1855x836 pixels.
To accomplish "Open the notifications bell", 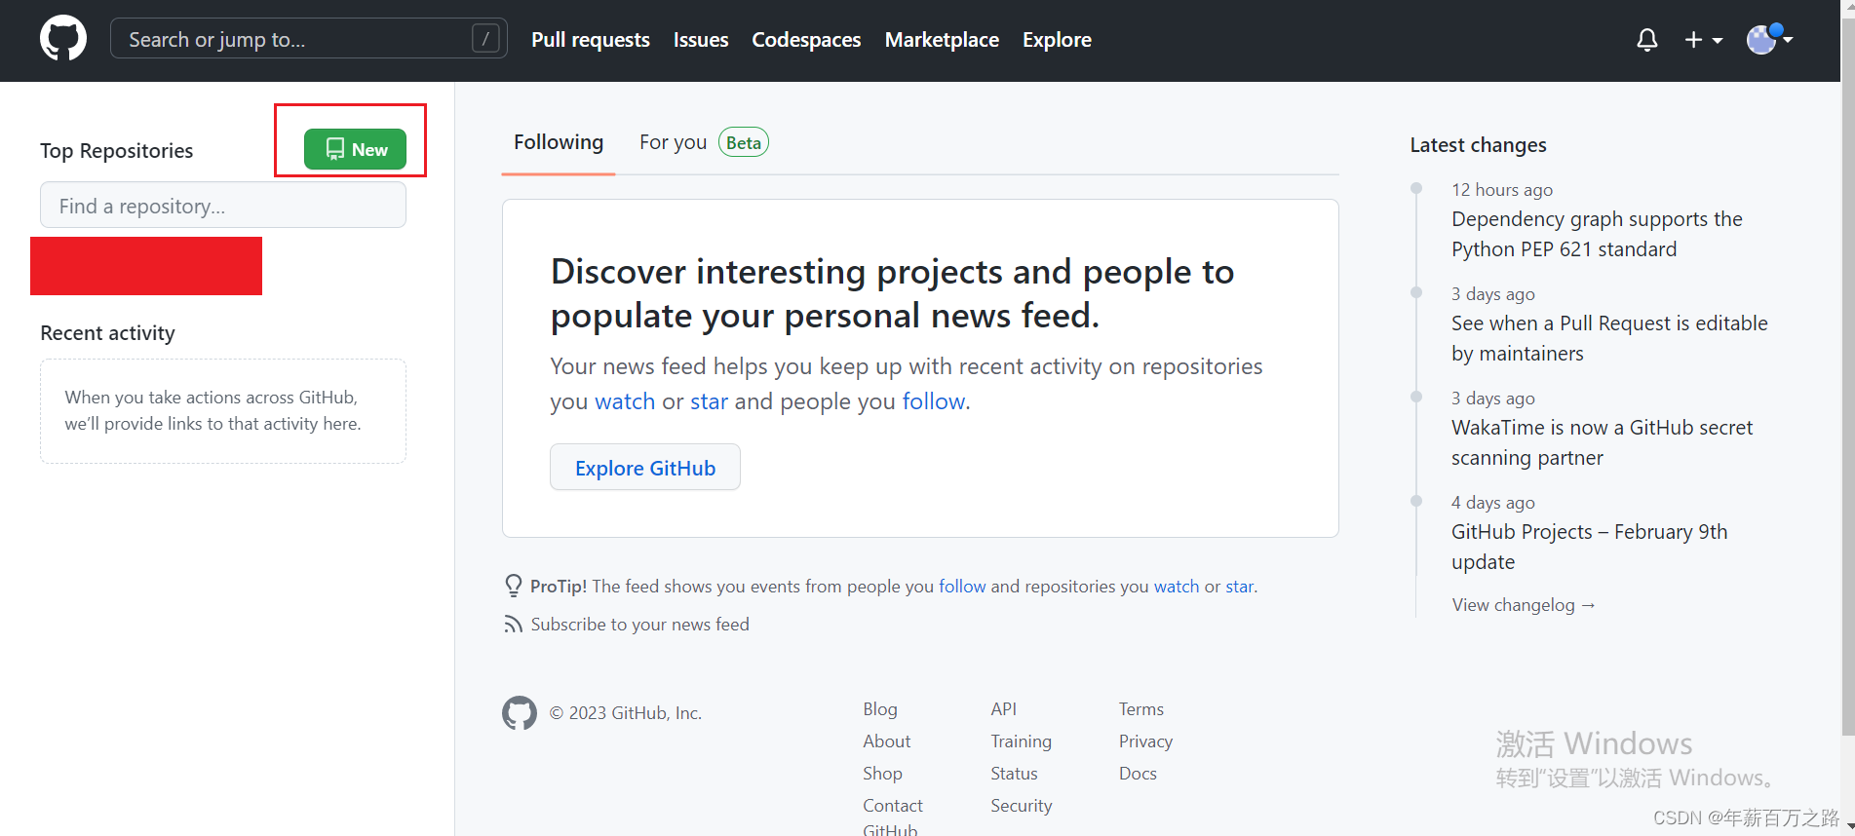I will pyautogui.click(x=1646, y=40).
